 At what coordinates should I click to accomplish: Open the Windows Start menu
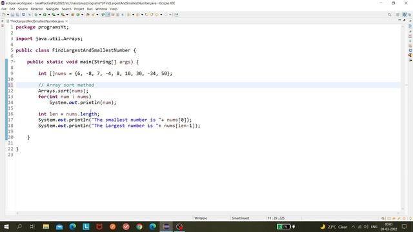[6, 226]
